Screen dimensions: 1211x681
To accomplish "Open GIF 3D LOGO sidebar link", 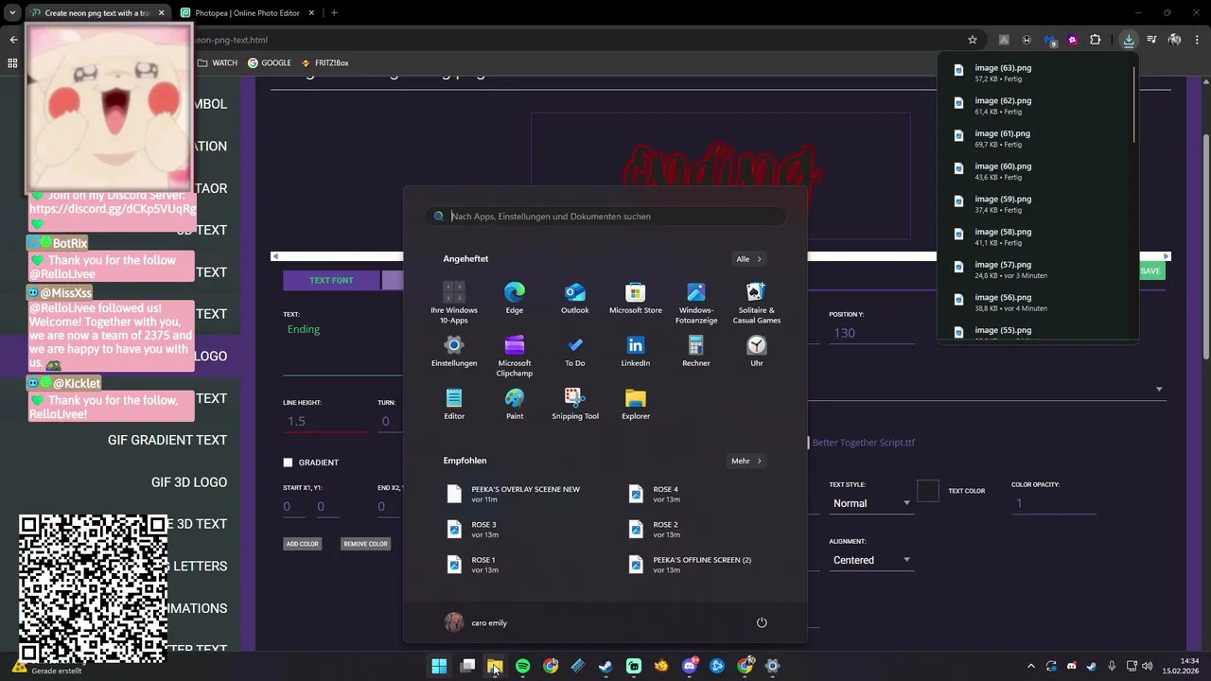I will pos(189,482).
